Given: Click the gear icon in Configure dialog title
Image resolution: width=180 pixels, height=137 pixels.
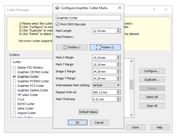Looking at the screenshot, I should click(57, 8).
